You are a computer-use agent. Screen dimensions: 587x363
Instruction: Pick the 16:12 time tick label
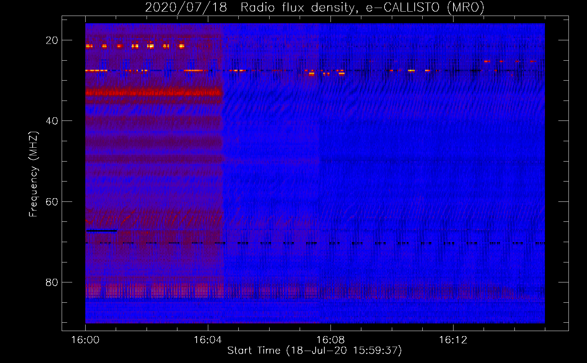tap(453, 340)
